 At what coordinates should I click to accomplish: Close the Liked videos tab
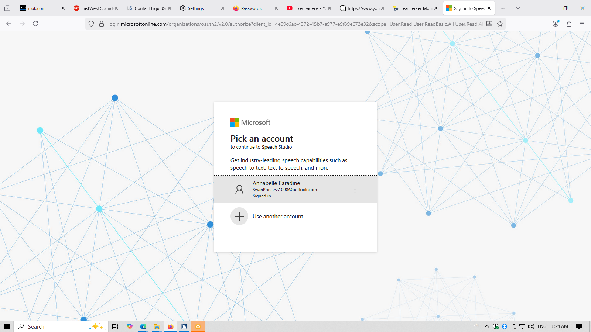point(329,8)
